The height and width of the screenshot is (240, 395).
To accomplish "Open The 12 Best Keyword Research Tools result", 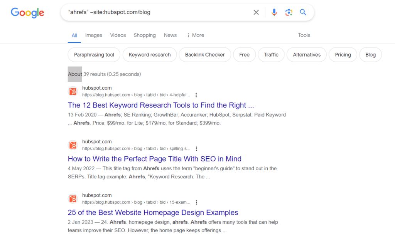I will [161, 105].
